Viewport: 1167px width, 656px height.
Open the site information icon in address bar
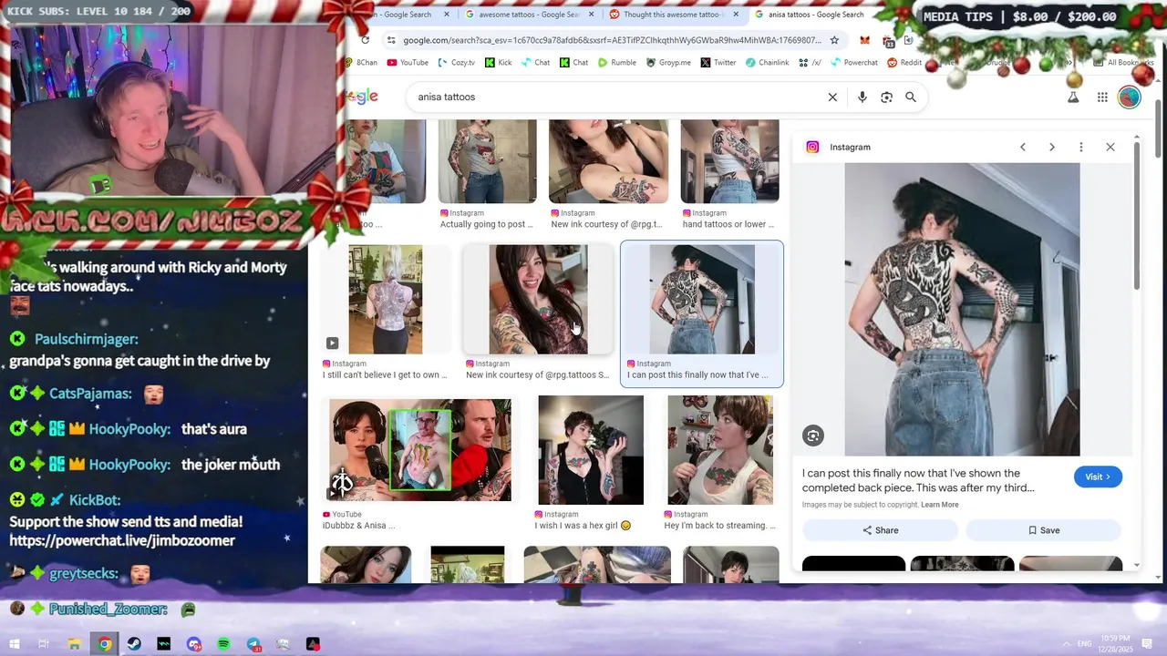391,40
